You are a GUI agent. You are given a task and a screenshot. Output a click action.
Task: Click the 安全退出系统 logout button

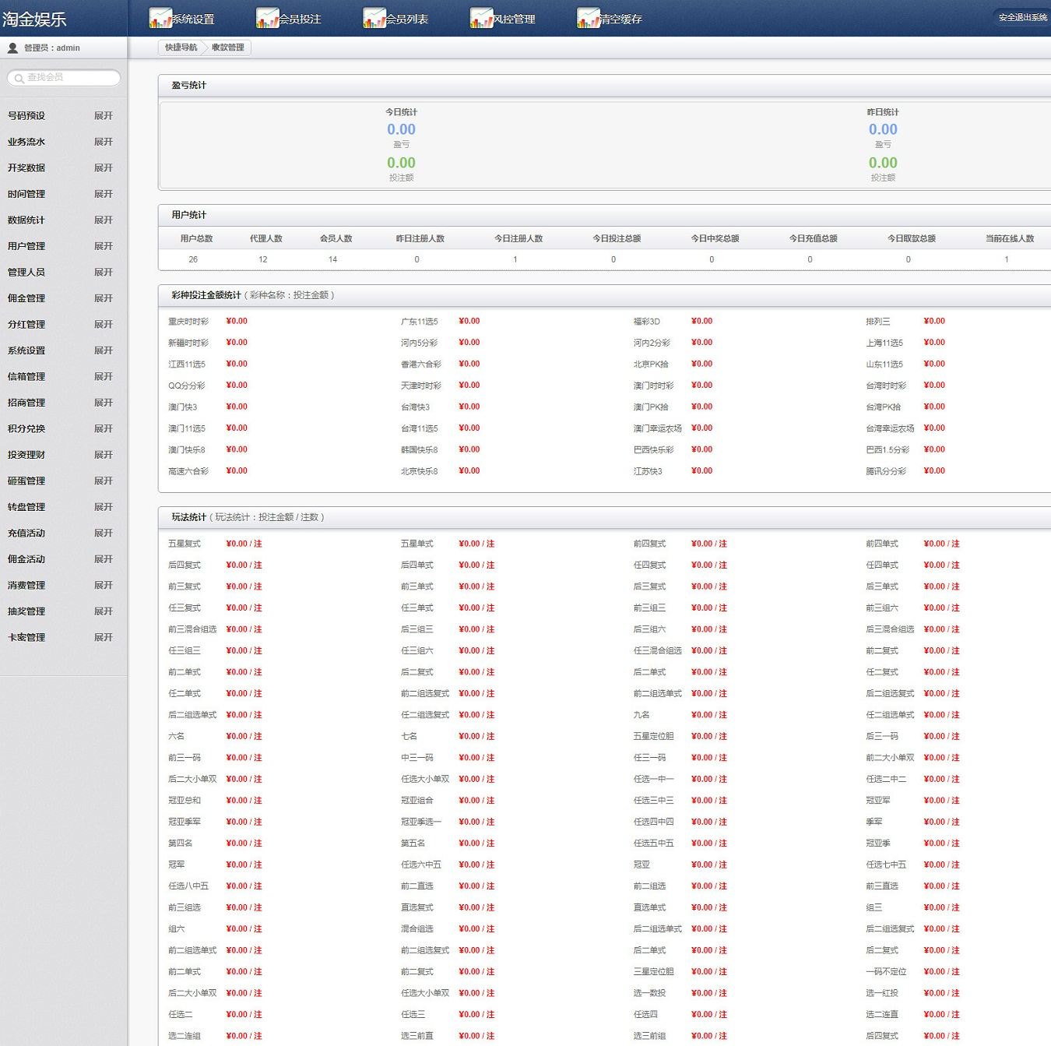click(x=1022, y=17)
